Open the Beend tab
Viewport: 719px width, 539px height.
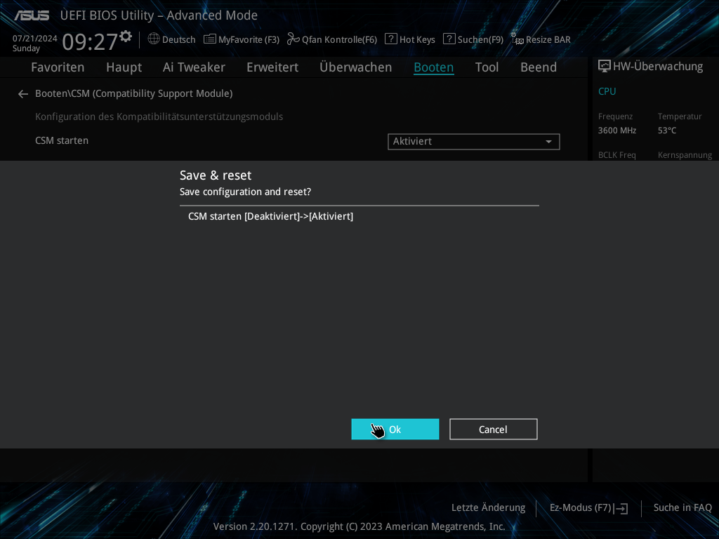point(539,67)
